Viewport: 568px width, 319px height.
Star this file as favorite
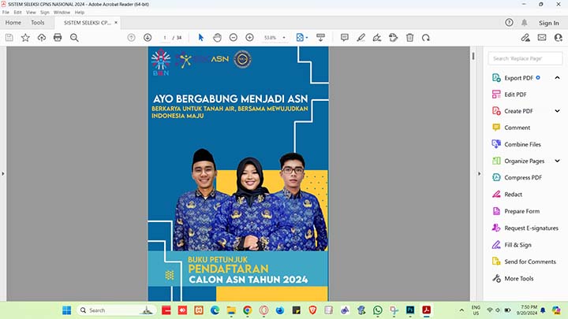coord(25,37)
